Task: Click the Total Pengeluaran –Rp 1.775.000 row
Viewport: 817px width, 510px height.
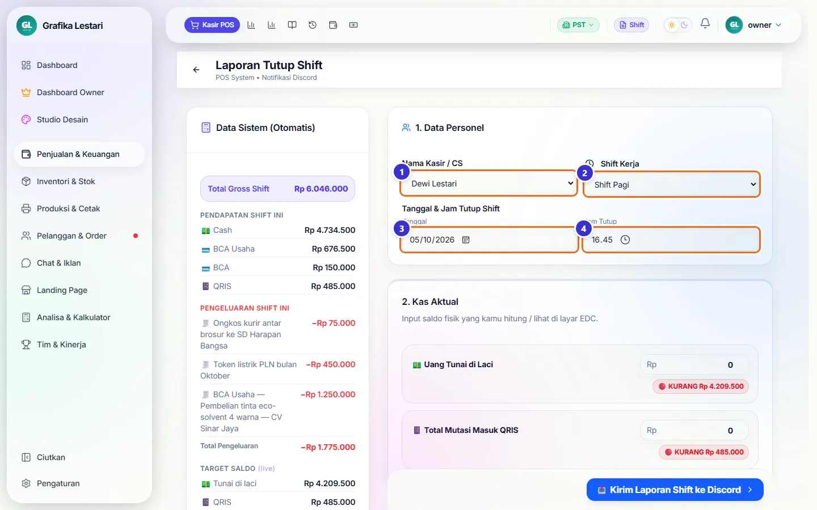Action: click(x=277, y=447)
